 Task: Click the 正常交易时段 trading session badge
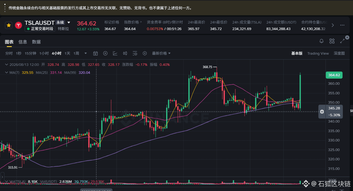pos(40,29)
